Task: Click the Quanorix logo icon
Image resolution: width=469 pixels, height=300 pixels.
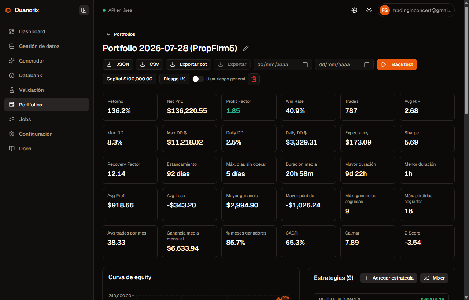Action: point(8,10)
